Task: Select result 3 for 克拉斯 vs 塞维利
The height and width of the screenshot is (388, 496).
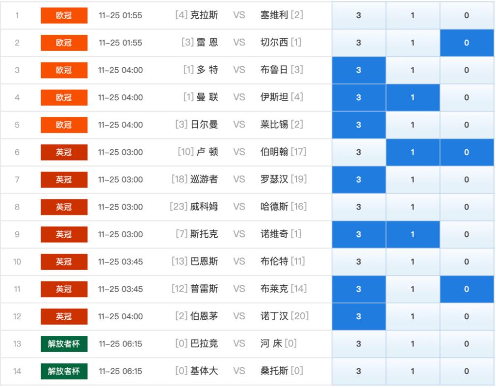Action: 359,15
